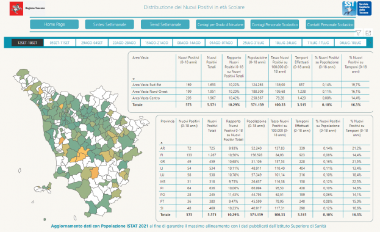Click the filter funnel icon
The width and height of the screenshot is (380, 232).
click(359, 32)
